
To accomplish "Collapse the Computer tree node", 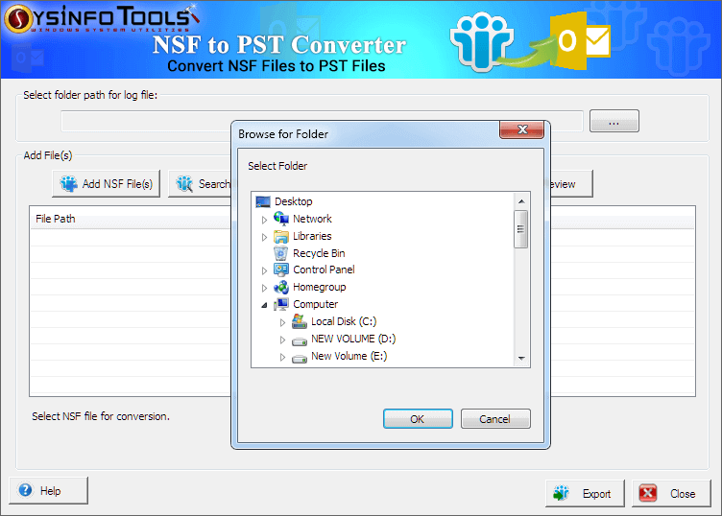I will 264,305.
